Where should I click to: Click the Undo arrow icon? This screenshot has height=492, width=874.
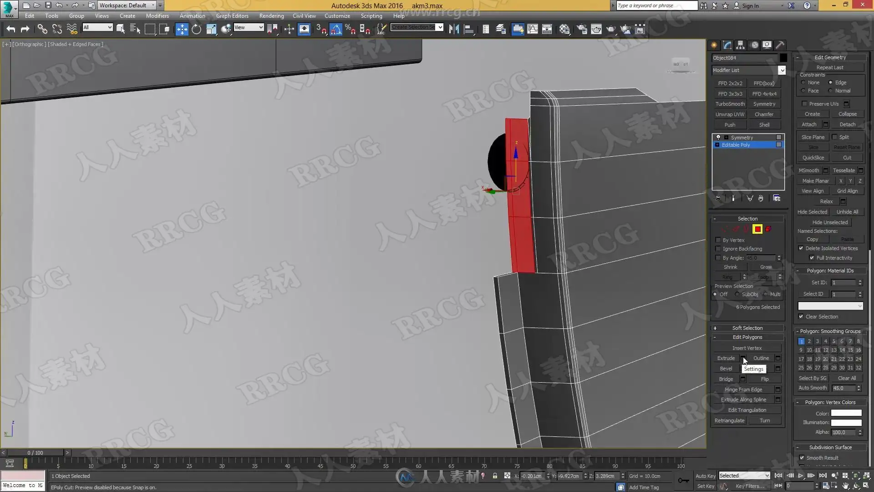pyautogui.click(x=11, y=30)
